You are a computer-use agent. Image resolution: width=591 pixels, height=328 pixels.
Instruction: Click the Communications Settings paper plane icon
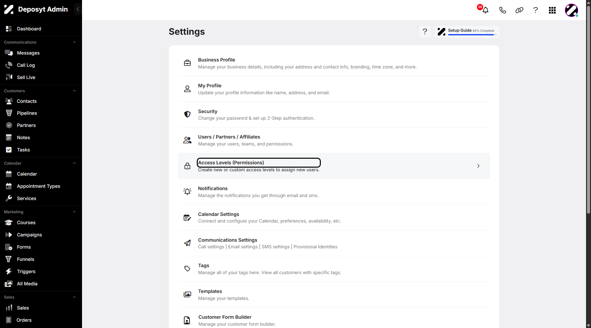[187, 243]
